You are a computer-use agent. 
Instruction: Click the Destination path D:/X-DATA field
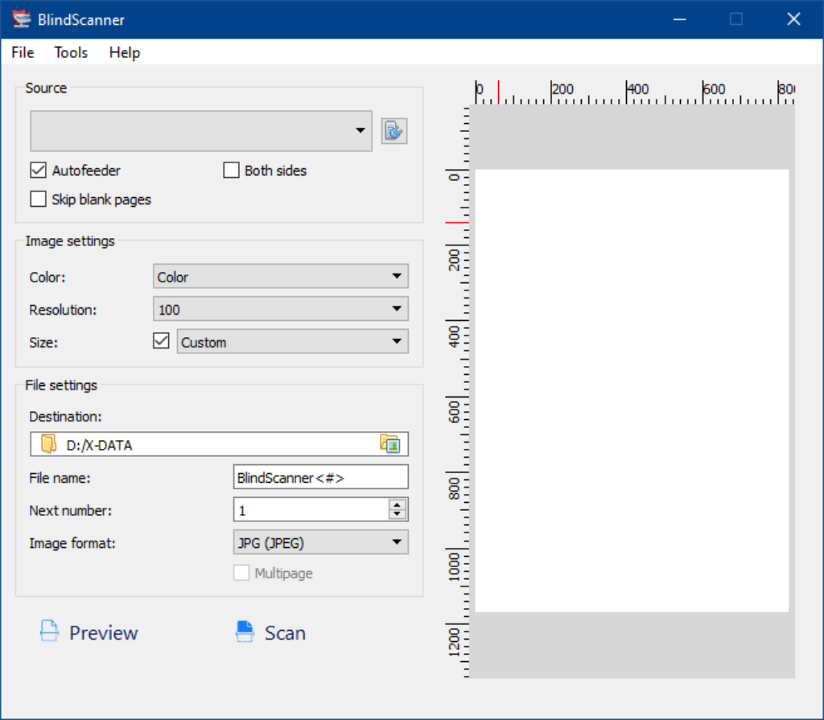point(219,445)
